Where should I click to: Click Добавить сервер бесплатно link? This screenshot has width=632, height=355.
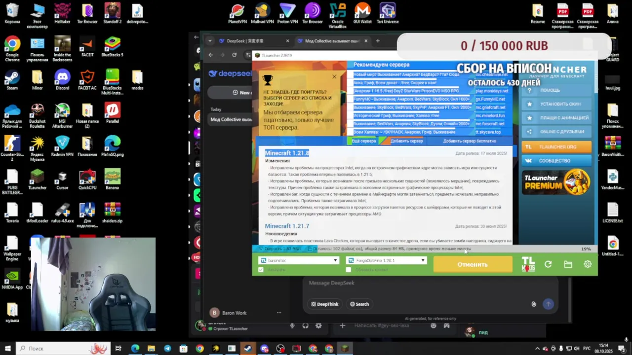click(x=470, y=141)
